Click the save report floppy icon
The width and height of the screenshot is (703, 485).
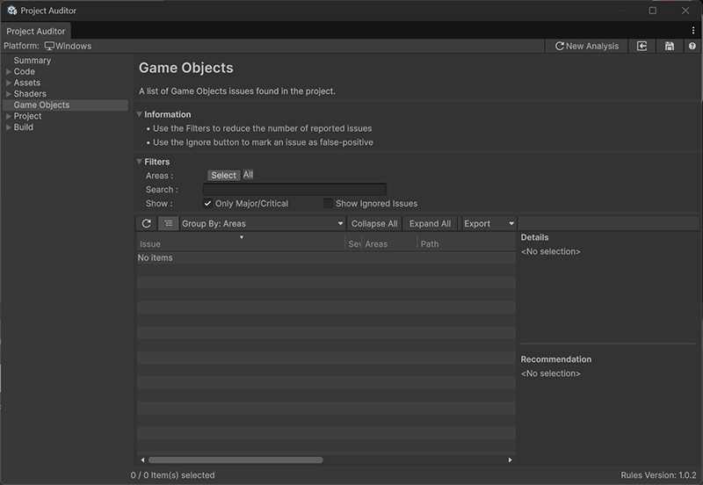669,47
